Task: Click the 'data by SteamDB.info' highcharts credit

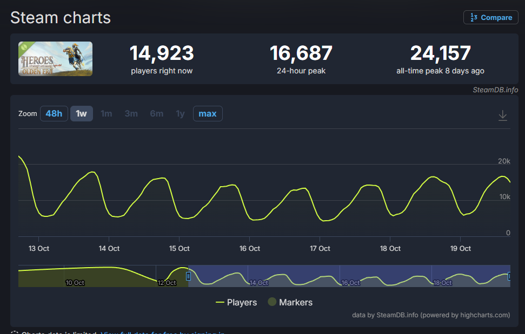Action: (431, 315)
